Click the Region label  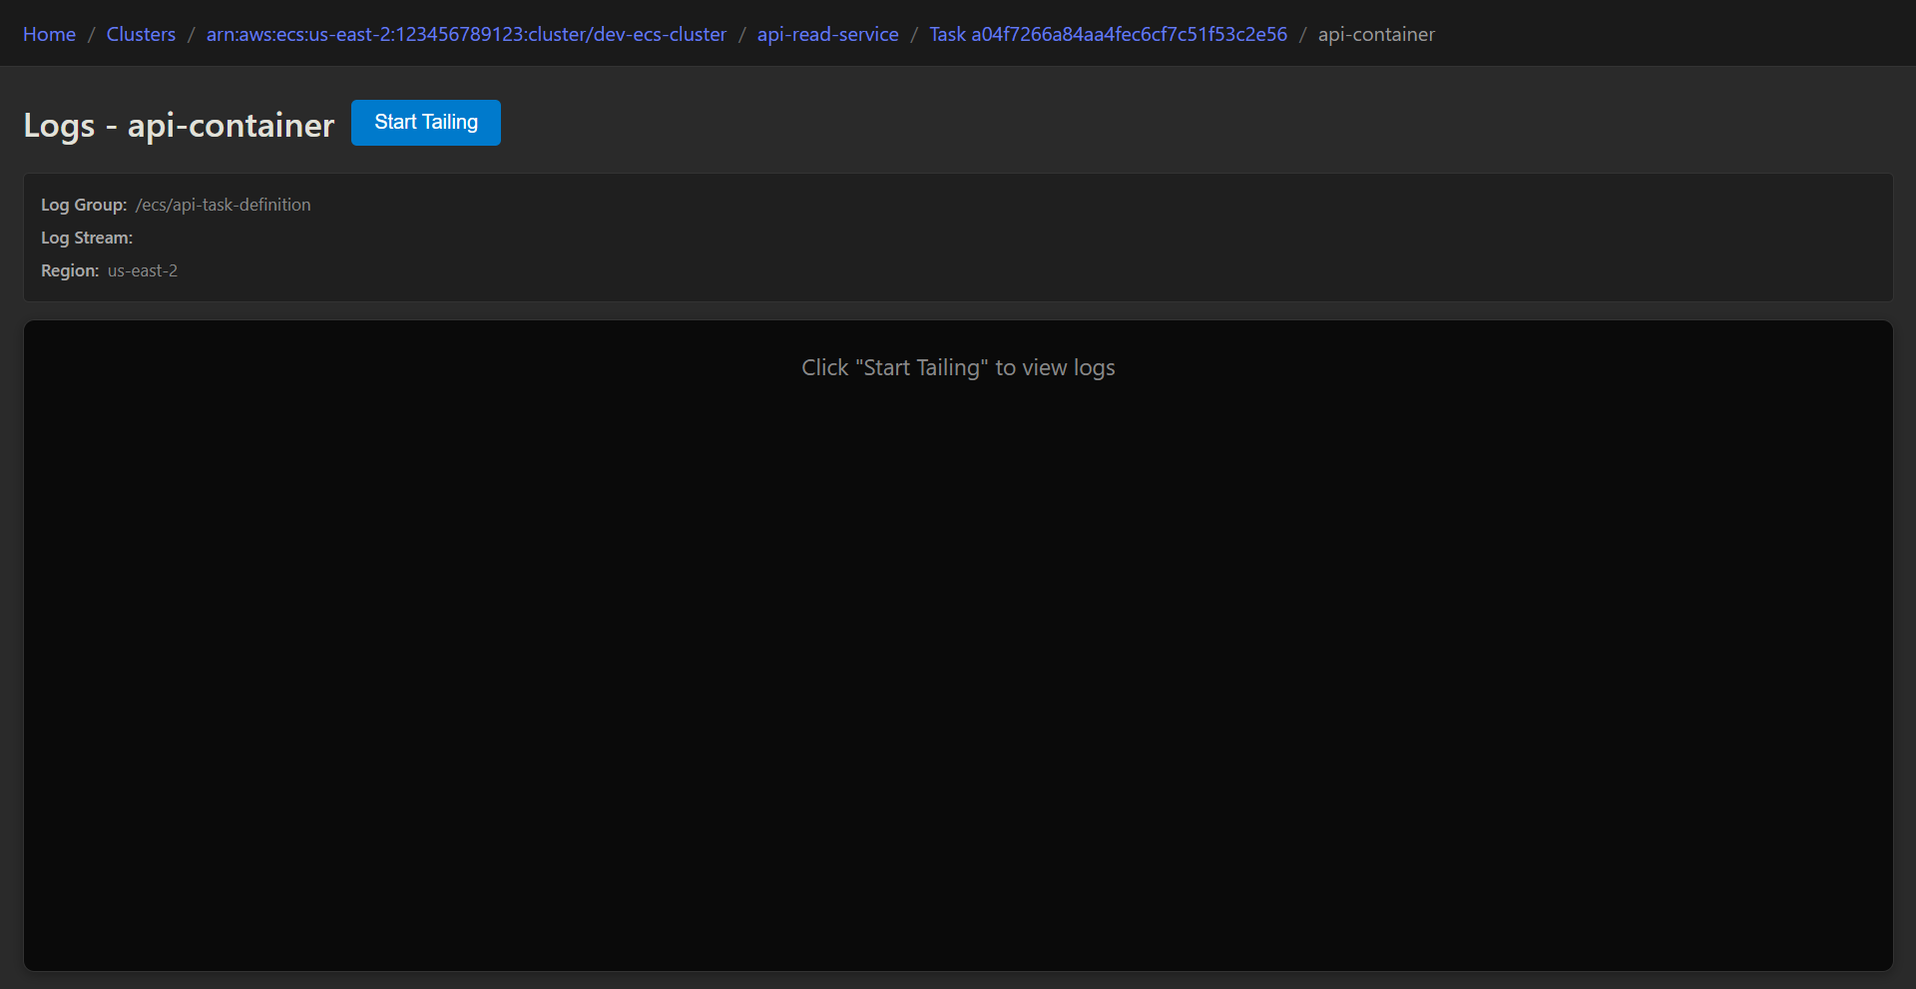[70, 270]
